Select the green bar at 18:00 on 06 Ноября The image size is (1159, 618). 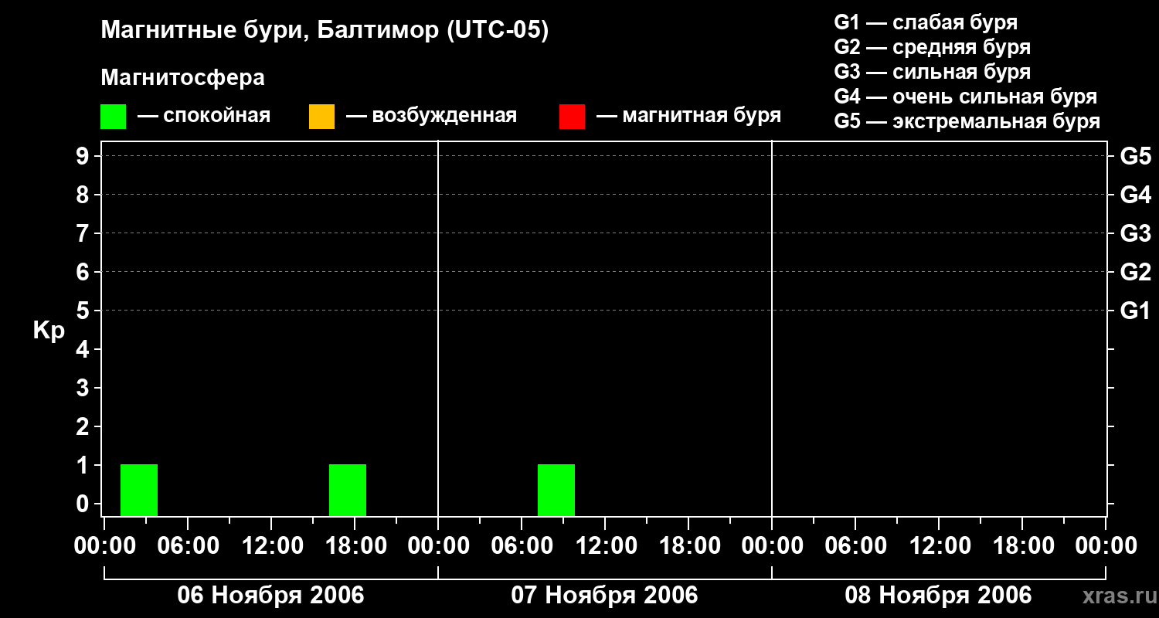tap(348, 490)
